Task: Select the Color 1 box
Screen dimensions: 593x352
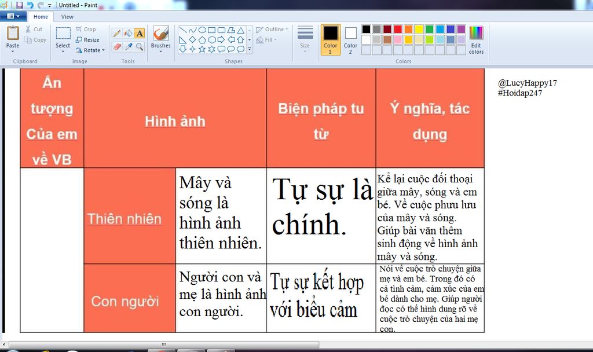Action: coord(331,40)
